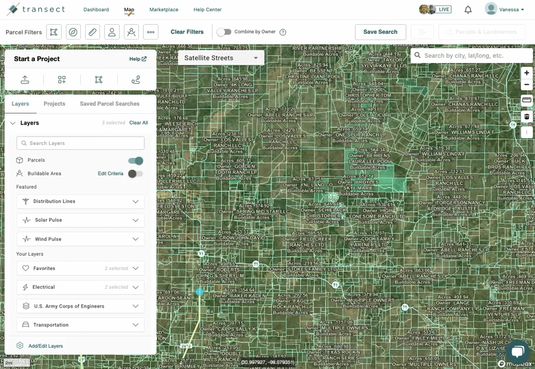This screenshot has height=369, width=535.
Task: Click the upload icon under Start a Project
Action: (25, 80)
